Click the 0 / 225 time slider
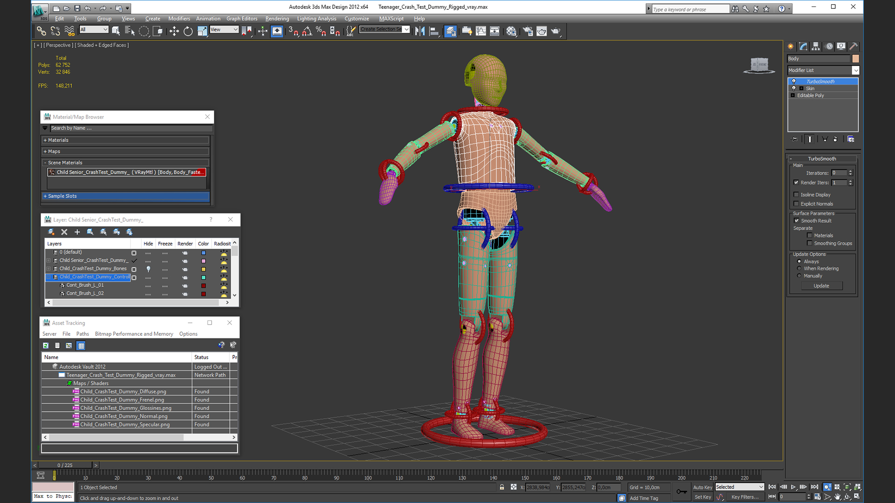 click(x=65, y=465)
